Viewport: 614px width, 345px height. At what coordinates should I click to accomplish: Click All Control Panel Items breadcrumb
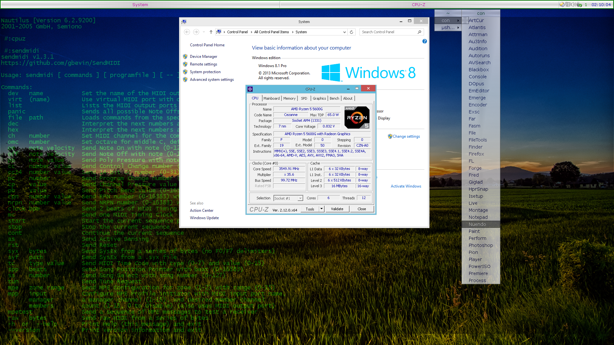point(272,32)
